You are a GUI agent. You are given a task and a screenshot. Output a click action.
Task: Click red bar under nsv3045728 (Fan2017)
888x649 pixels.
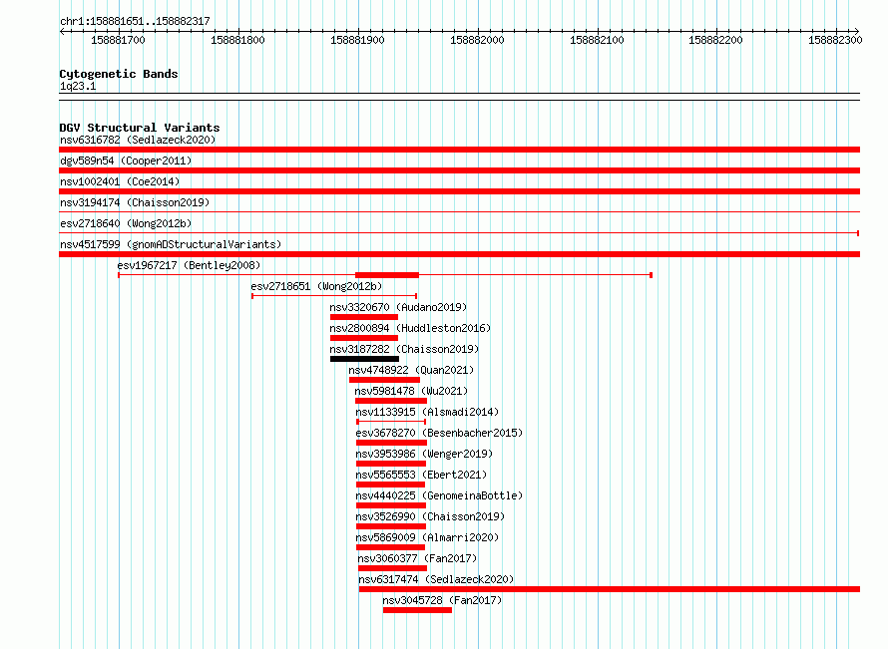[417, 610]
